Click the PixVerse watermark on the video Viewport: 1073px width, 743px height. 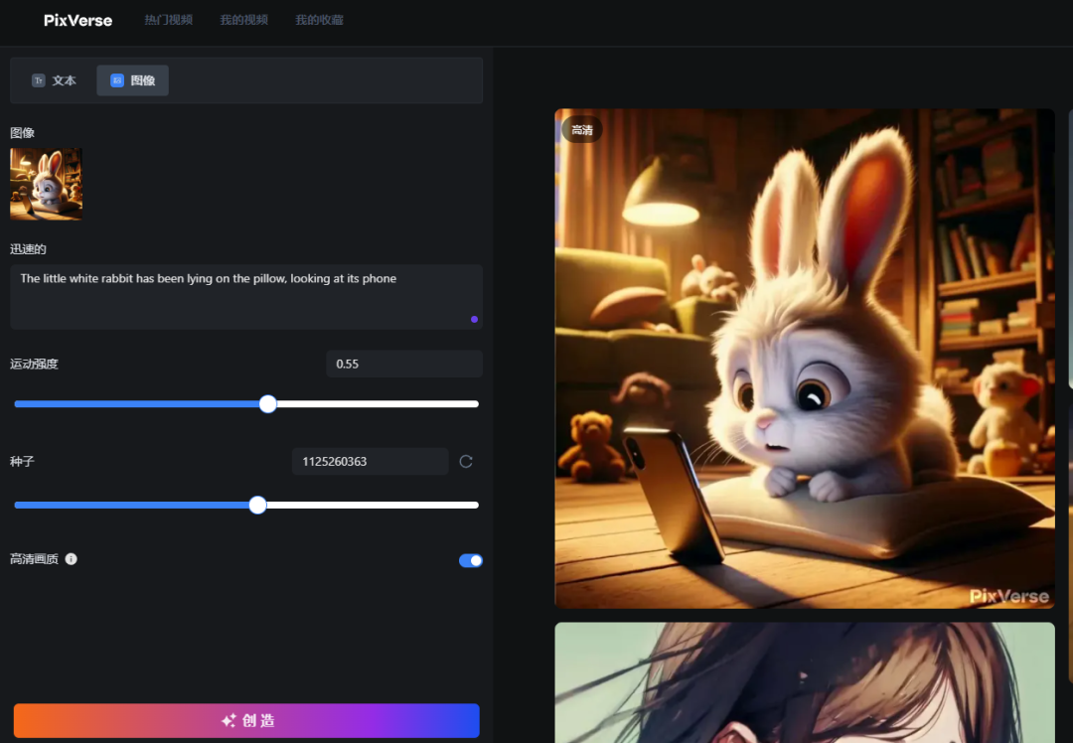coord(1009,596)
